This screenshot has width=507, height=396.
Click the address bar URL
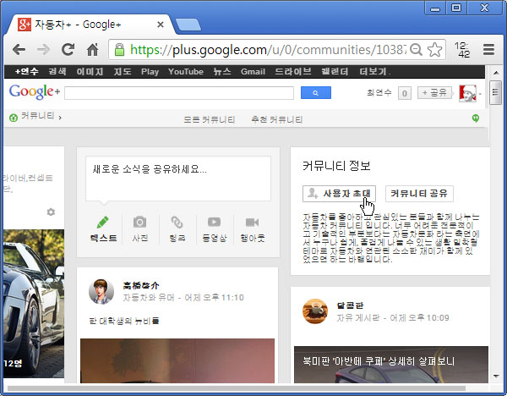pos(269,50)
